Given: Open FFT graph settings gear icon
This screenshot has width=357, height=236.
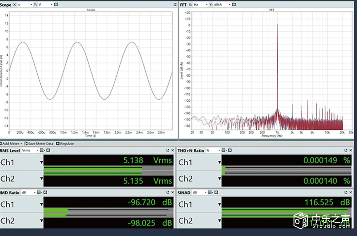Looking at the screenshot, I should [x=234, y=5].
